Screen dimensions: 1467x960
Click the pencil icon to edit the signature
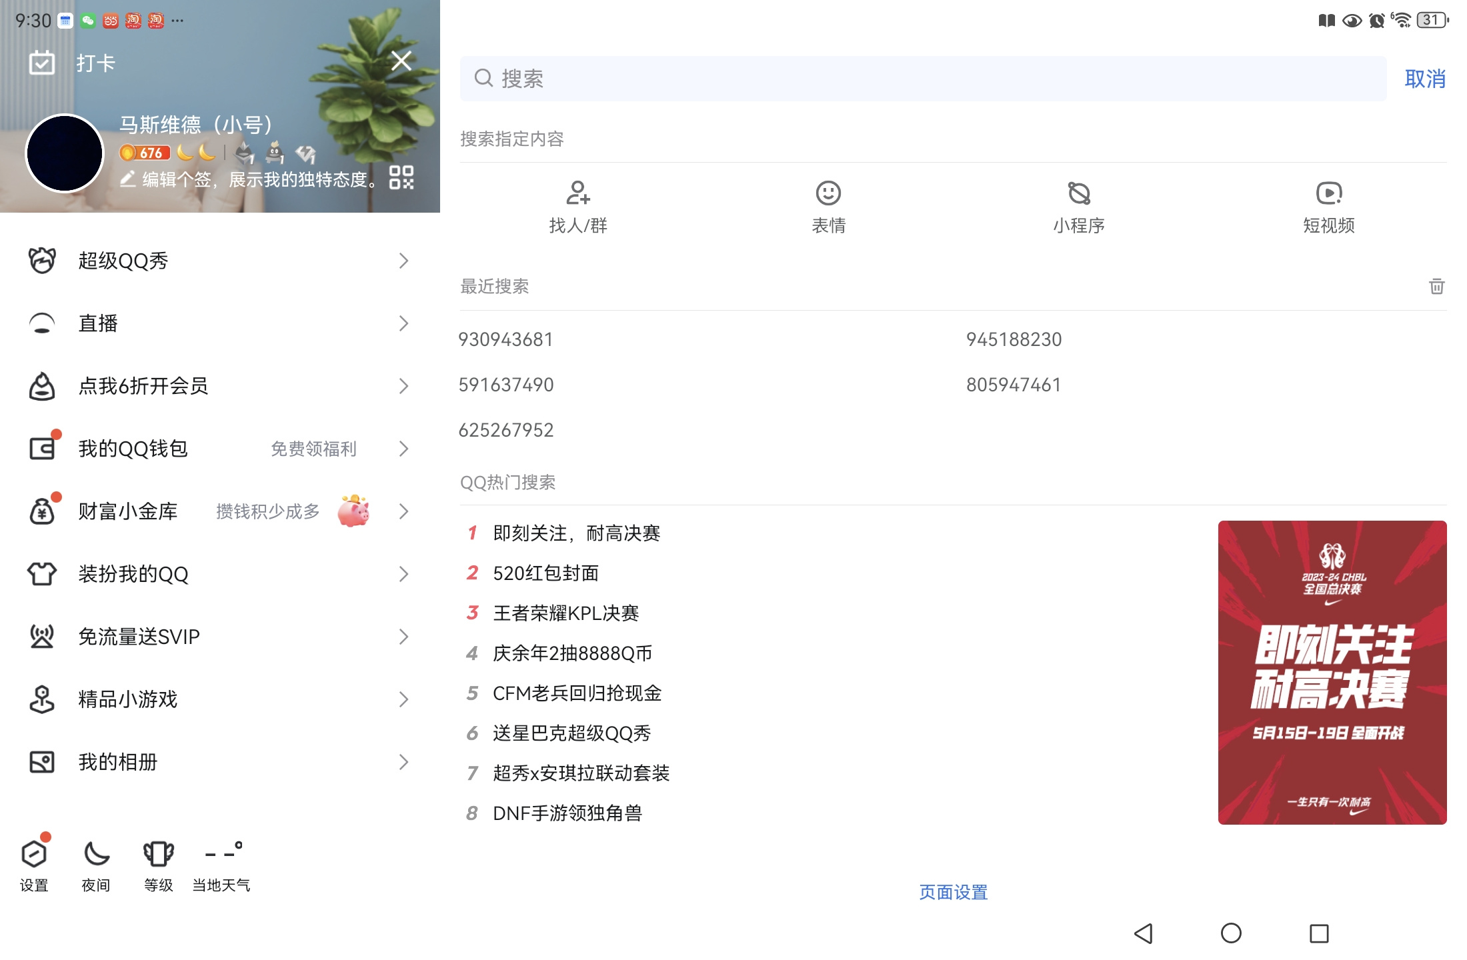click(127, 179)
